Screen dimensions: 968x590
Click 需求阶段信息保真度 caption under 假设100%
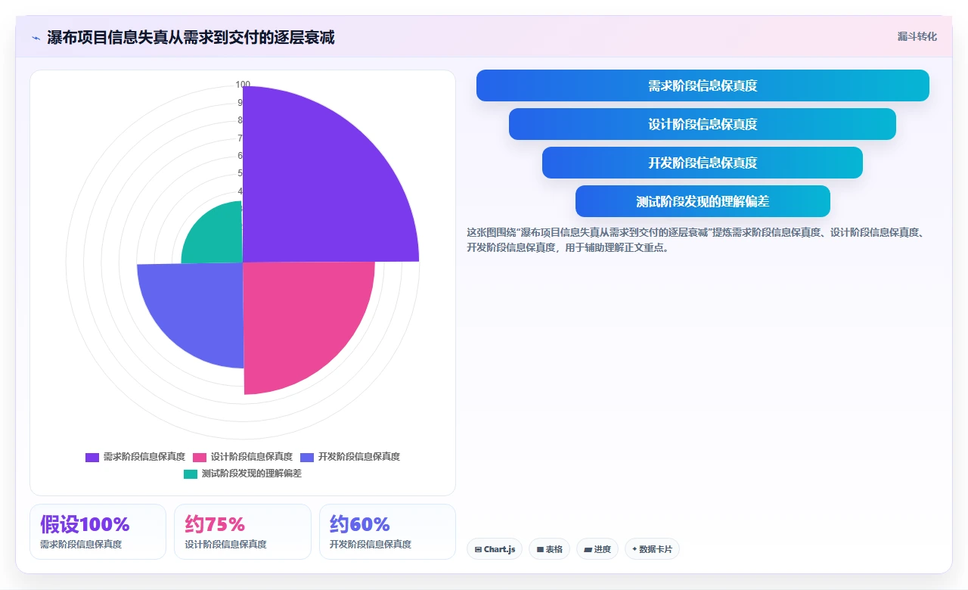coord(81,544)
